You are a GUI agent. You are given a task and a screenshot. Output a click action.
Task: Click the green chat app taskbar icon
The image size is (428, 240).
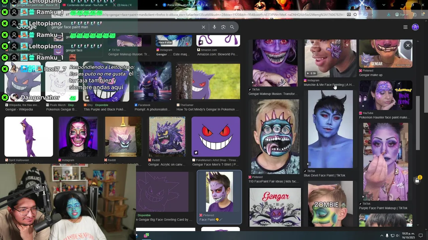coord(146,235)
